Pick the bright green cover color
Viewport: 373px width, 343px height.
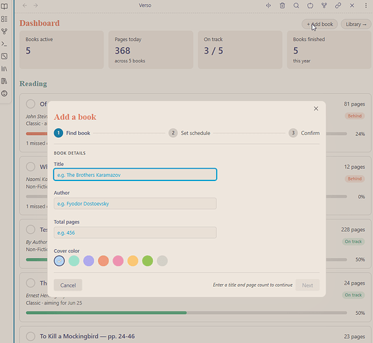pos(147,261)
